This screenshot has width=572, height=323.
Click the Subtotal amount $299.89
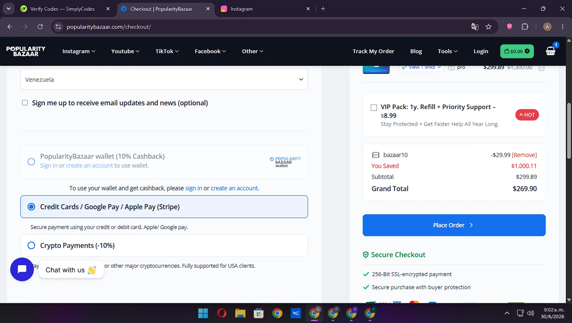(x=526, y=177)
